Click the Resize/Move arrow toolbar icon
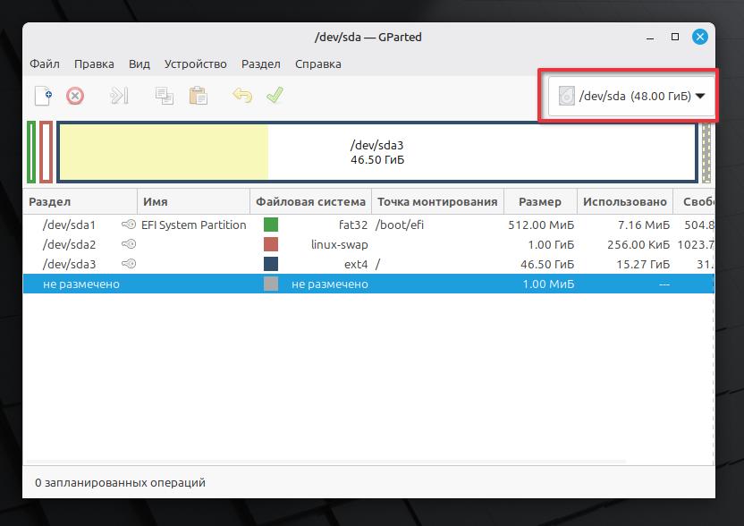This screenshot has height=526, width=744. pyautogui.click(x=119, y=96)
